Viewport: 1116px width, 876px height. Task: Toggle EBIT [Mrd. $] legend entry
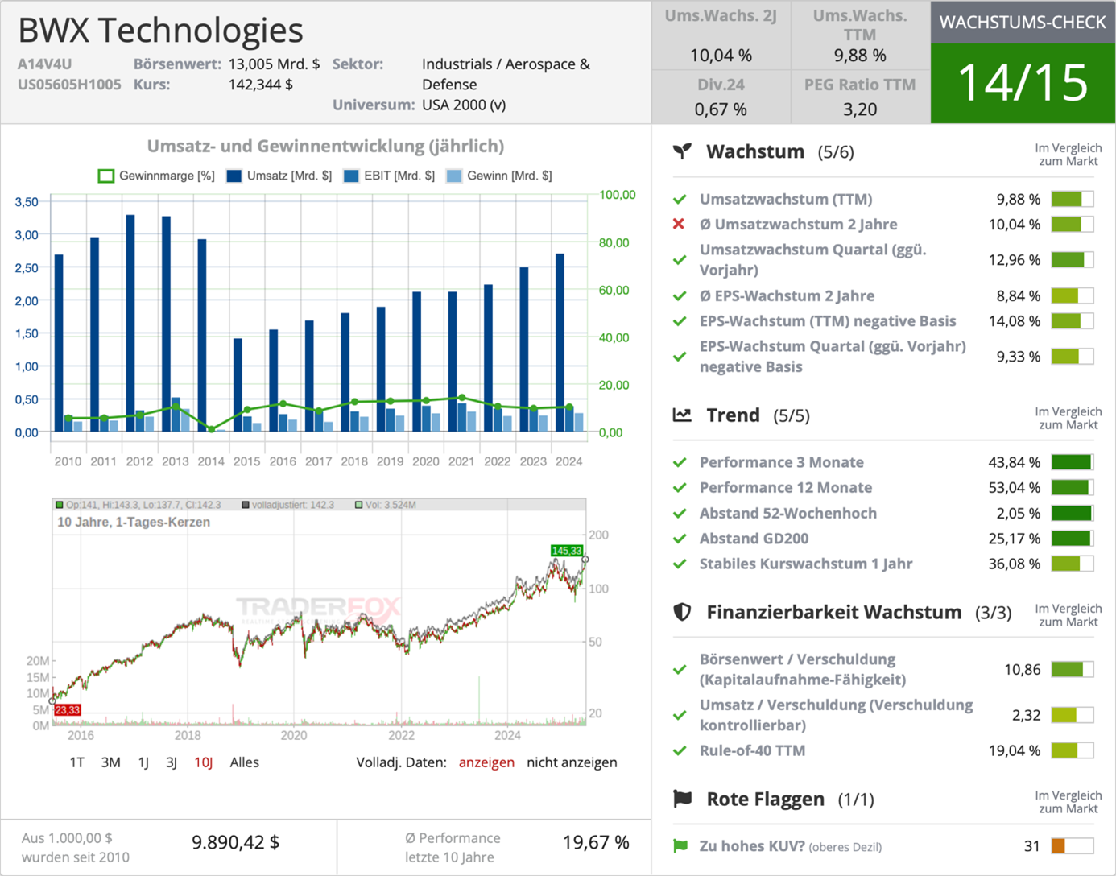[x=389, y=176]
